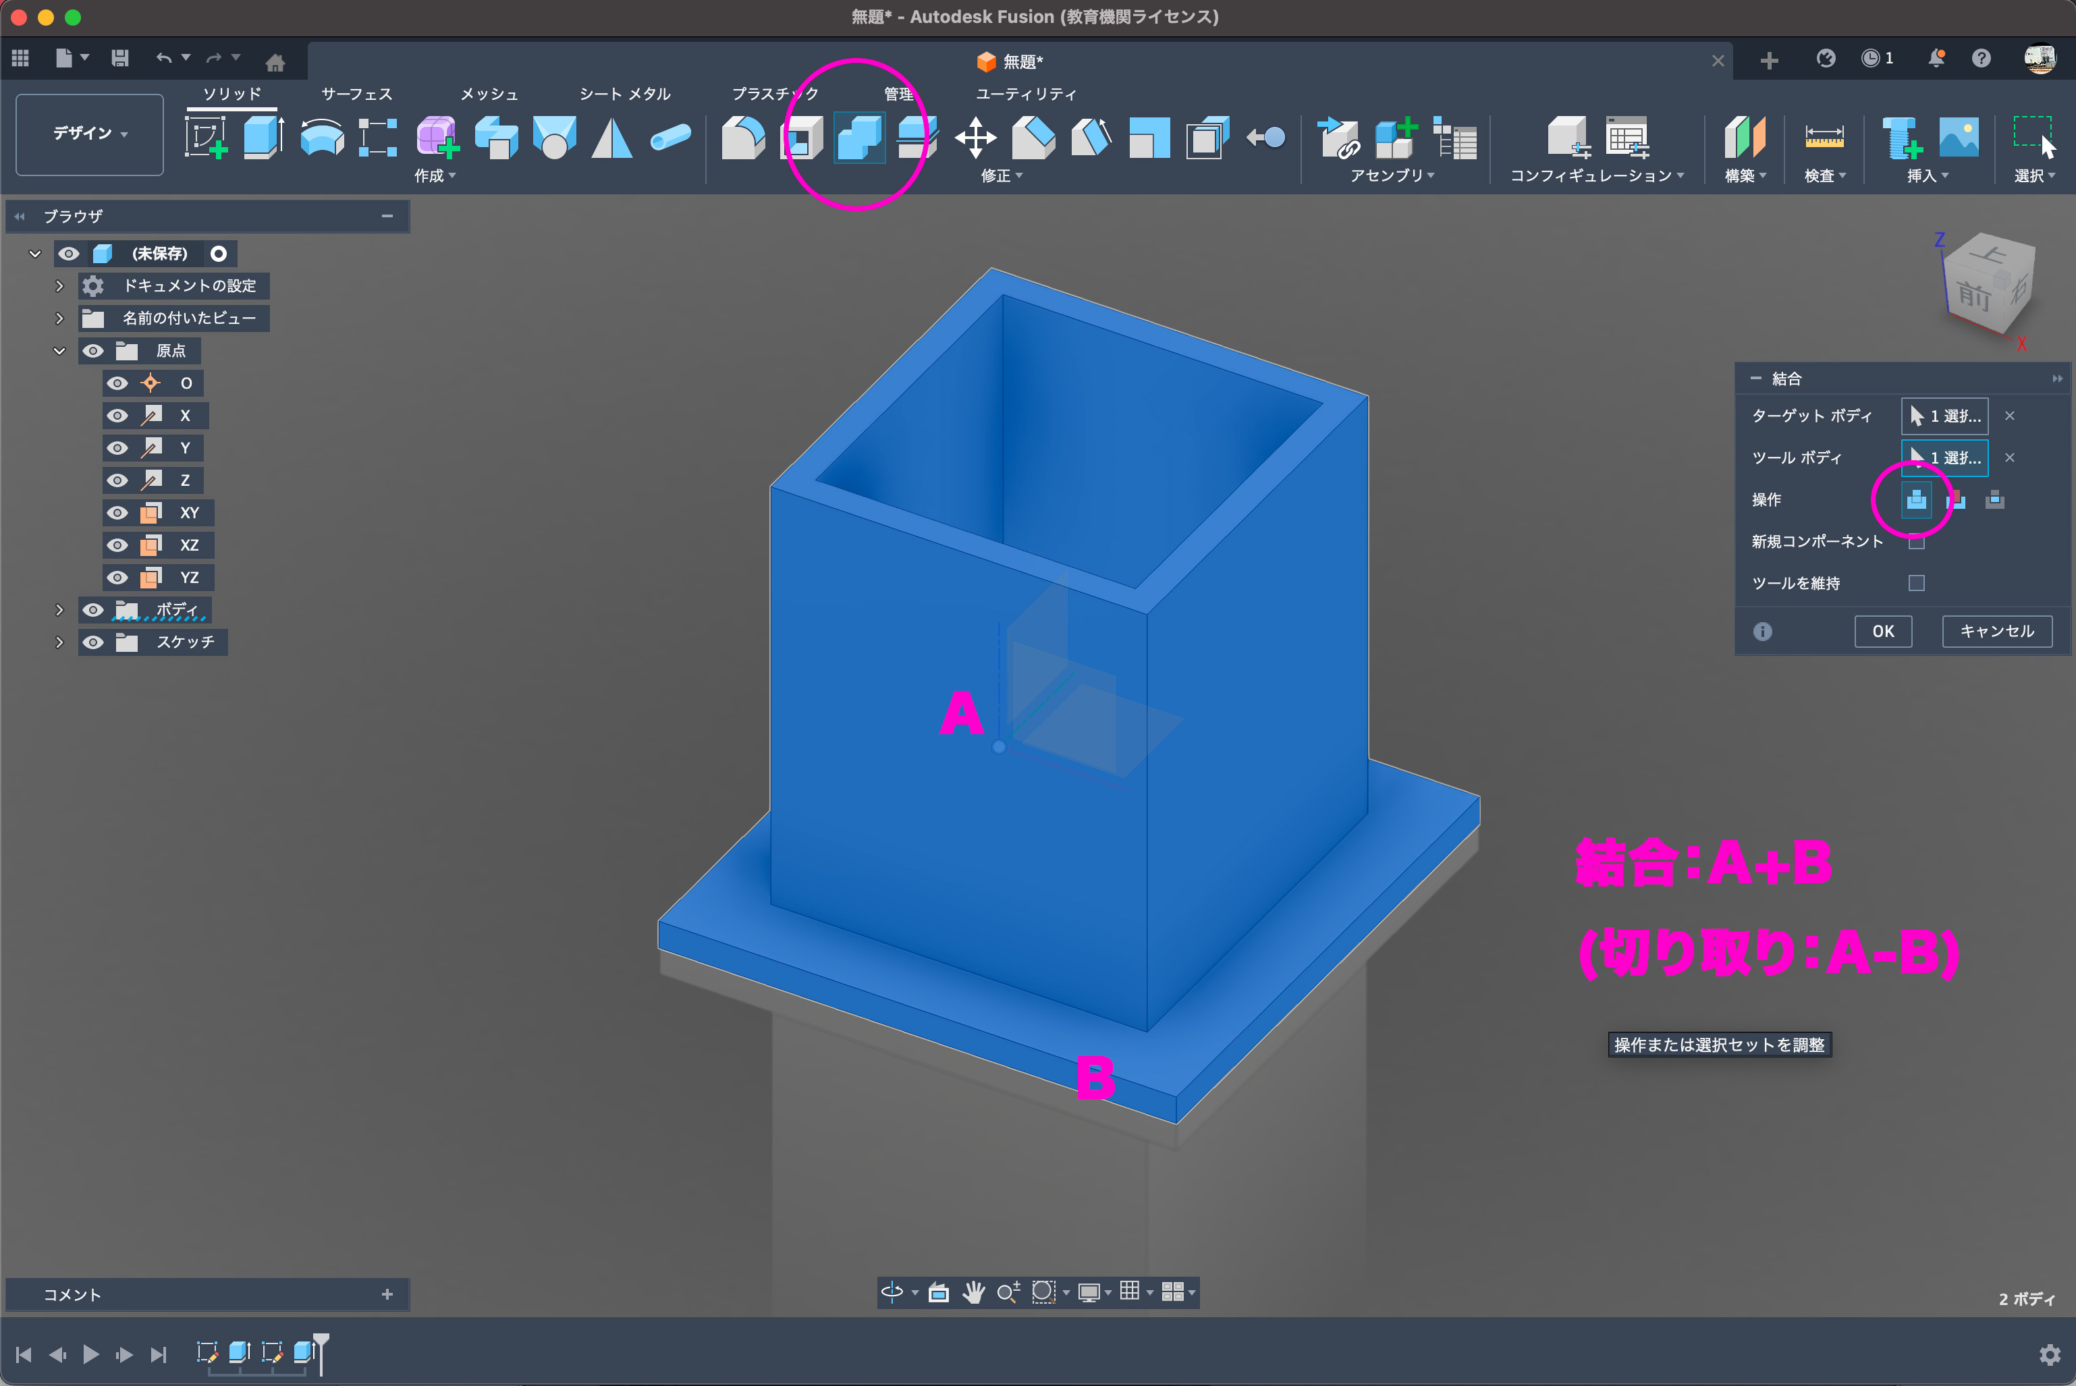Hide the XY origin plane visibility eye
2076x1386 pixels.
tap(117, 513)
